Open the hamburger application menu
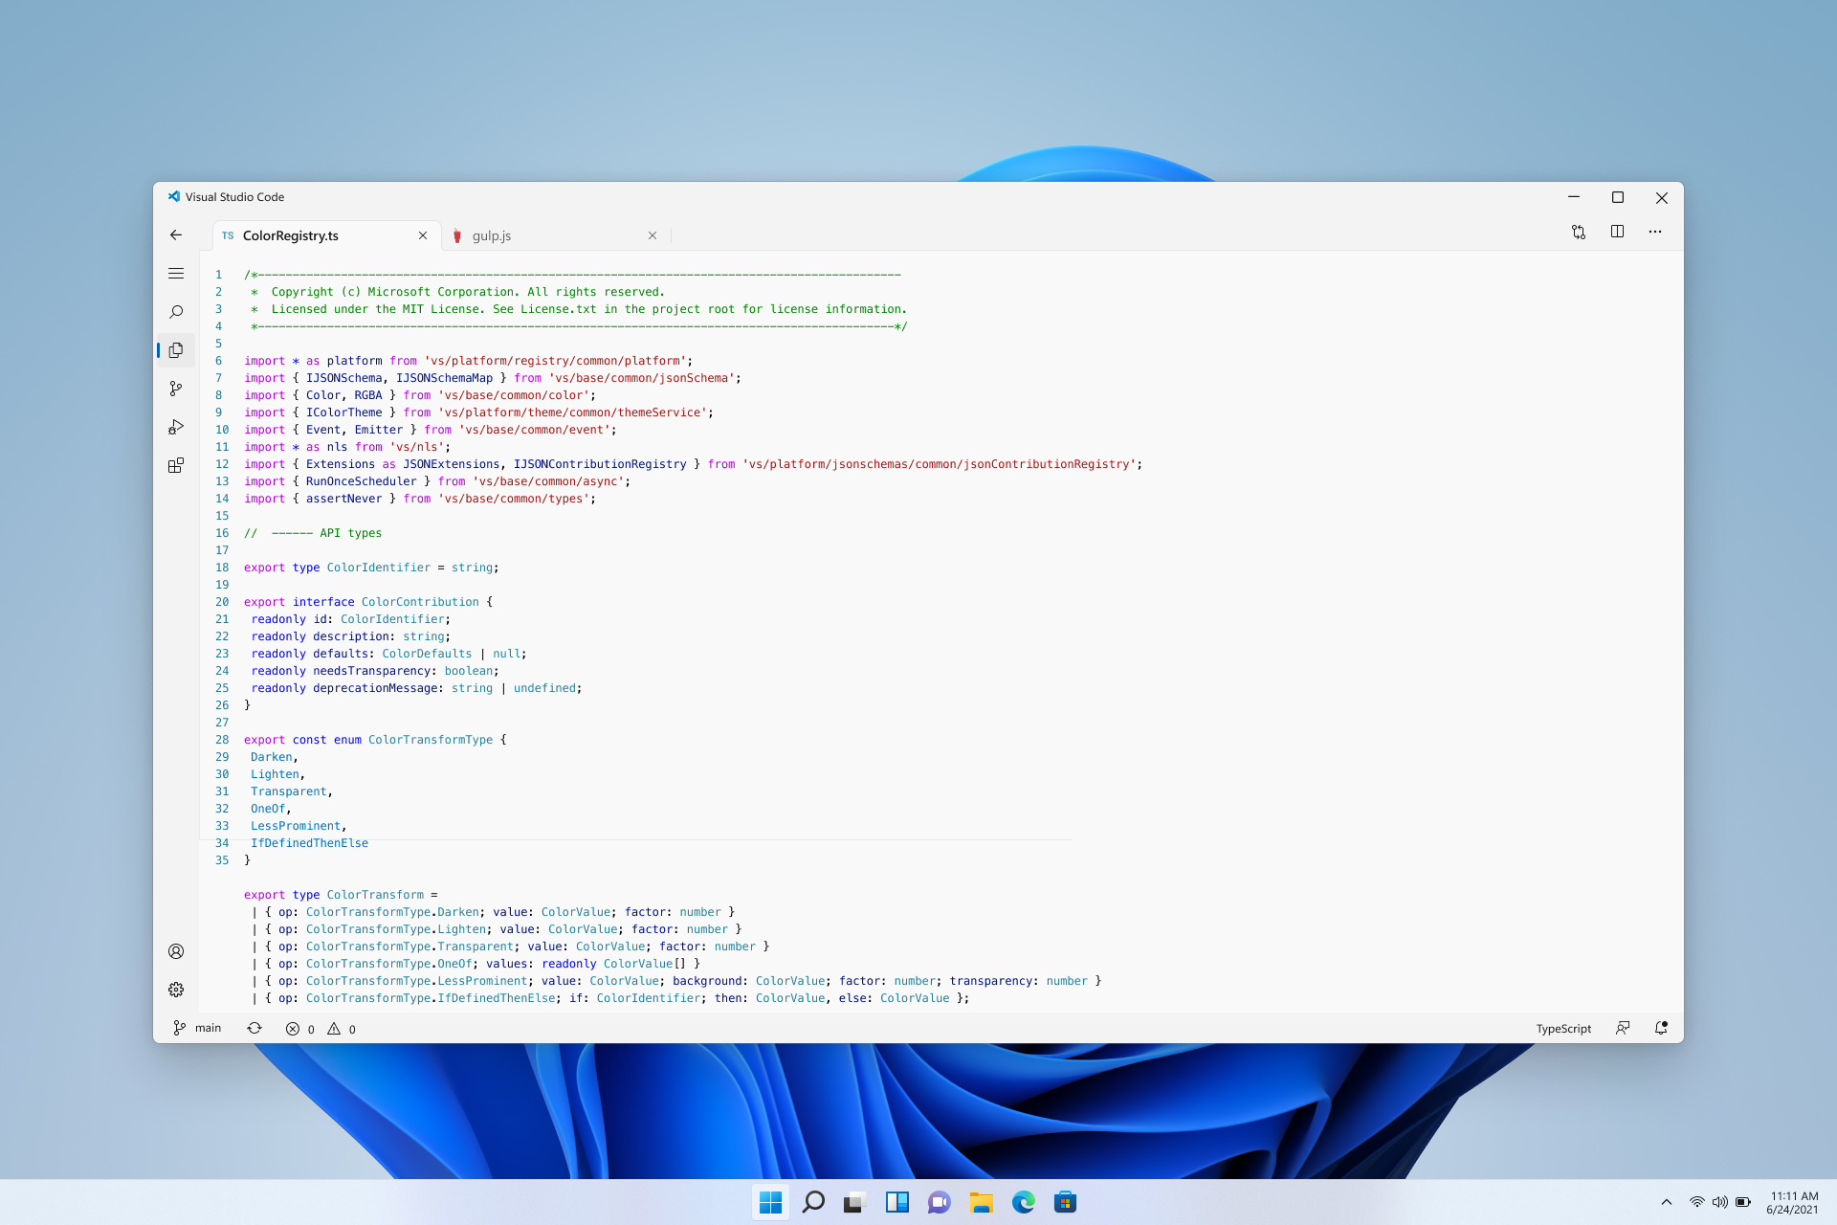 pyautogui.click(x=176, y=274)
